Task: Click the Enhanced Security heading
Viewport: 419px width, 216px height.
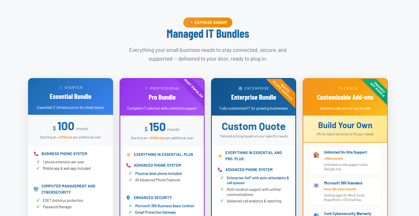Action: click(153, 198)
